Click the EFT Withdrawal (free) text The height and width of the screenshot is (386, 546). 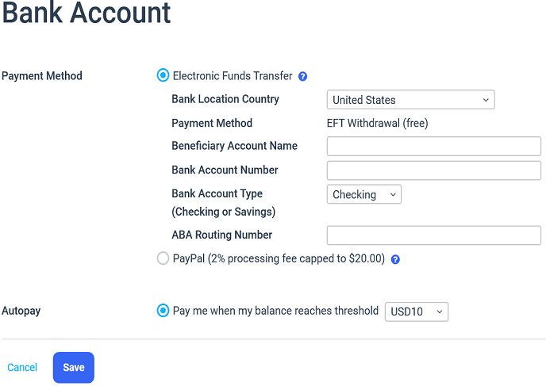coord(377,123)
